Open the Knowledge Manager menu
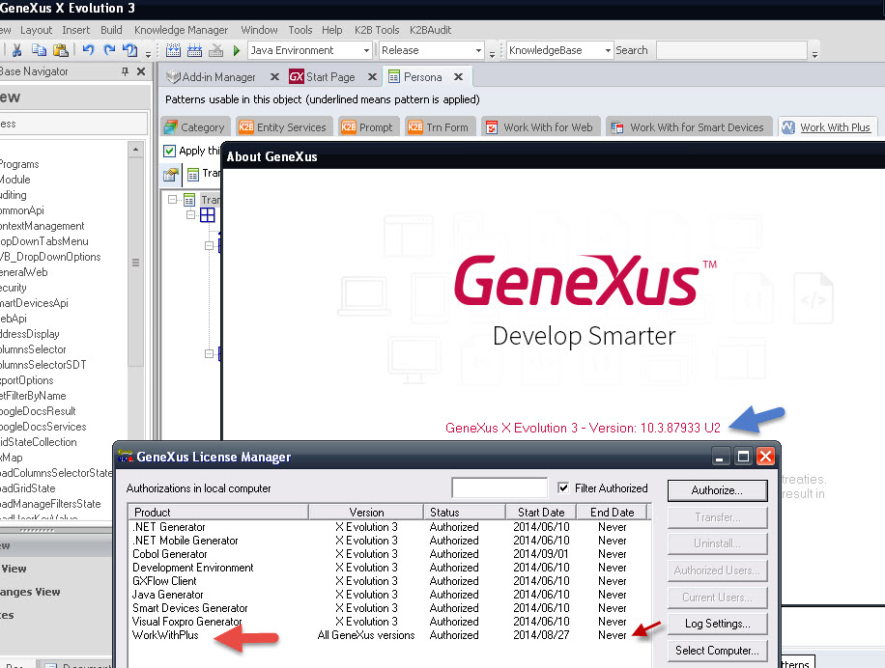The width and height of the screenshot is (885, 668). [181, 29]
